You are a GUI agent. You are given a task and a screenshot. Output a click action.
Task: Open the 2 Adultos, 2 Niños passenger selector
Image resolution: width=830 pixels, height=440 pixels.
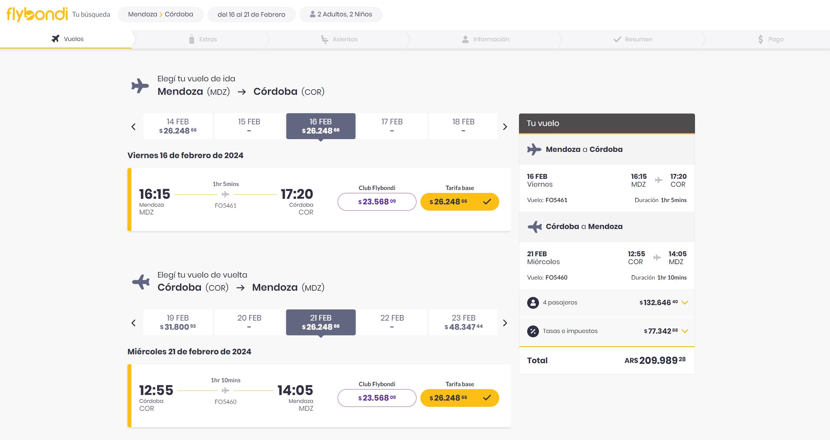(341, 14)
